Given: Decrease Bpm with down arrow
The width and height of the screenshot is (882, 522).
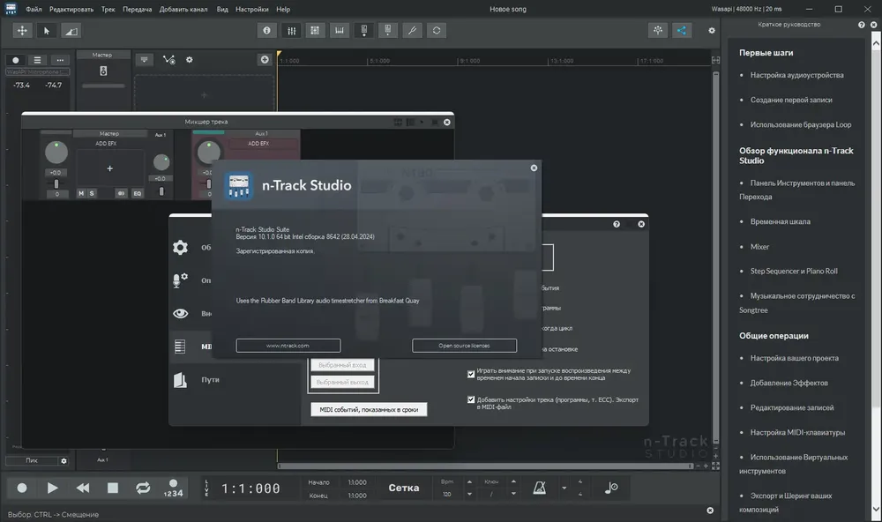Looking at the screenshot, I should pos(469,495).
